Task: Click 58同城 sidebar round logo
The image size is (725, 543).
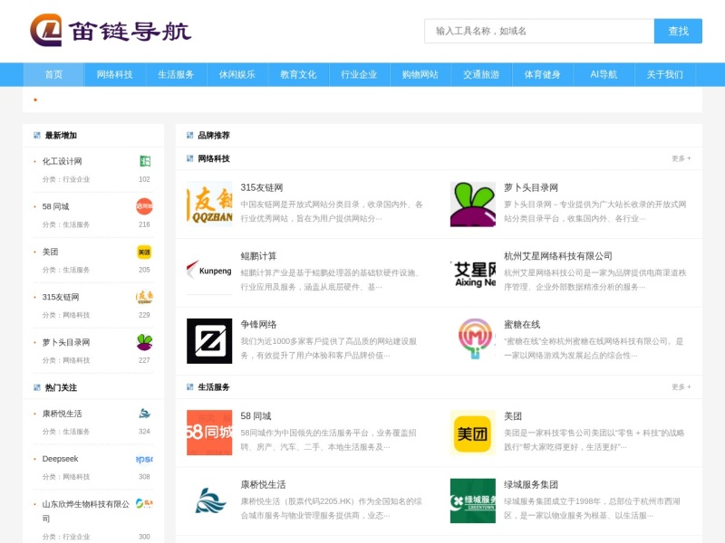Action: tap(144, 206)
